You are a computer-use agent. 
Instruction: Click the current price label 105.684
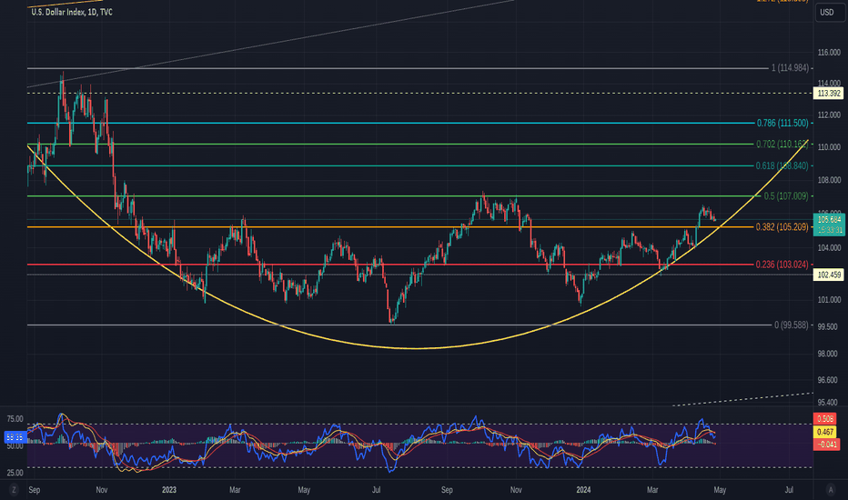tap(829, 220)
